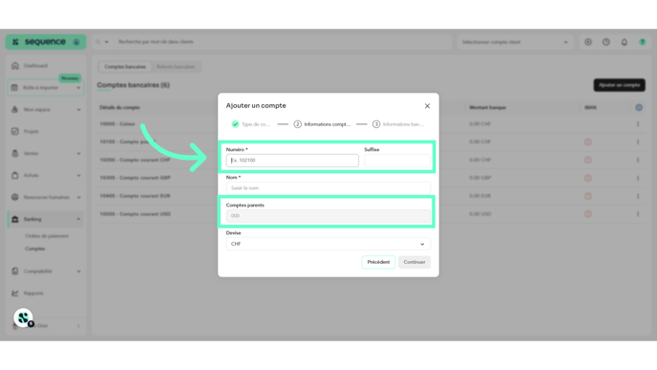Click the Boîte à importer icon

pos(14,88)
